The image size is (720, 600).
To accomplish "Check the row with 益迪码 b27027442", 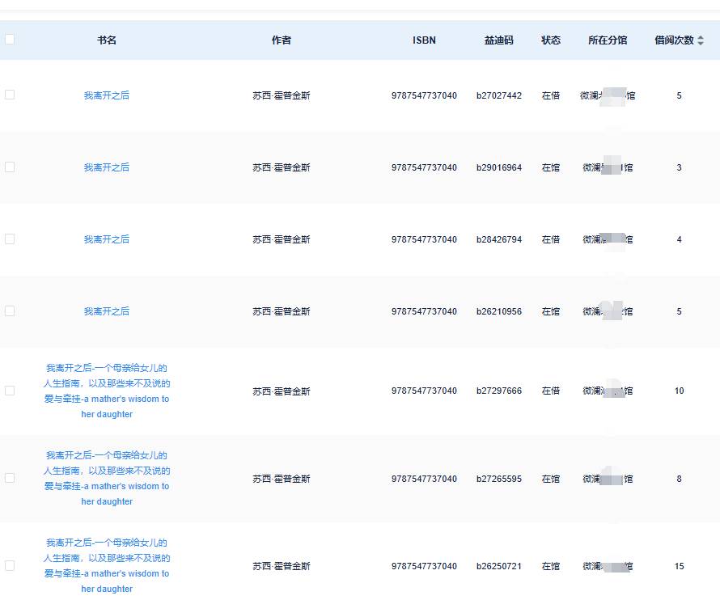I will tap(10, 95).
